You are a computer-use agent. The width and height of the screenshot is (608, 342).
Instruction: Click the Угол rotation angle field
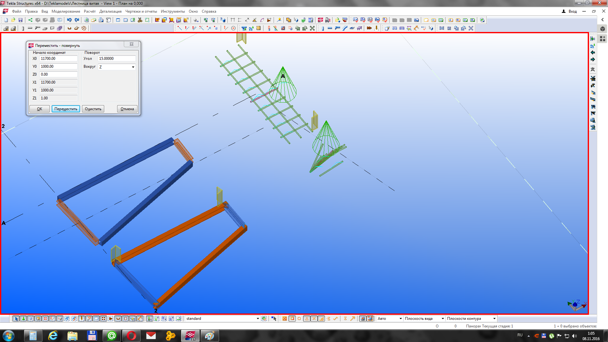point(117,59)
